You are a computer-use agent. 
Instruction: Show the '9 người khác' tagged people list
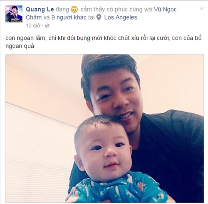(x=69, y=17)
